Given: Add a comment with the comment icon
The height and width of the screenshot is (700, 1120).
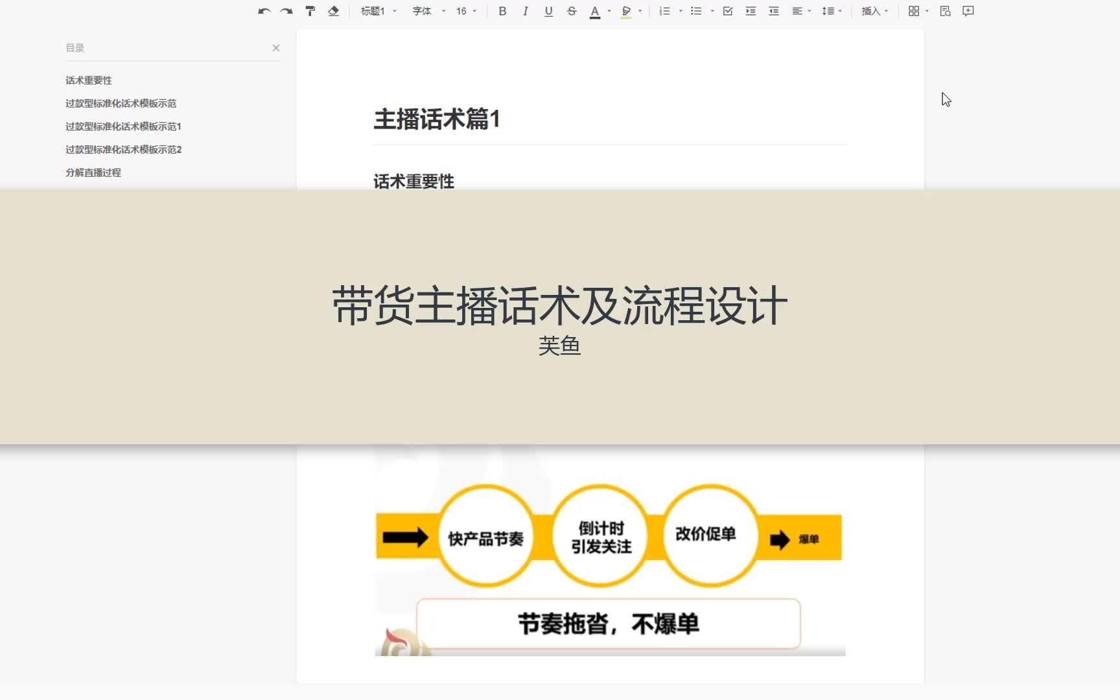Looking at the screenshot, I should [968, 11].
